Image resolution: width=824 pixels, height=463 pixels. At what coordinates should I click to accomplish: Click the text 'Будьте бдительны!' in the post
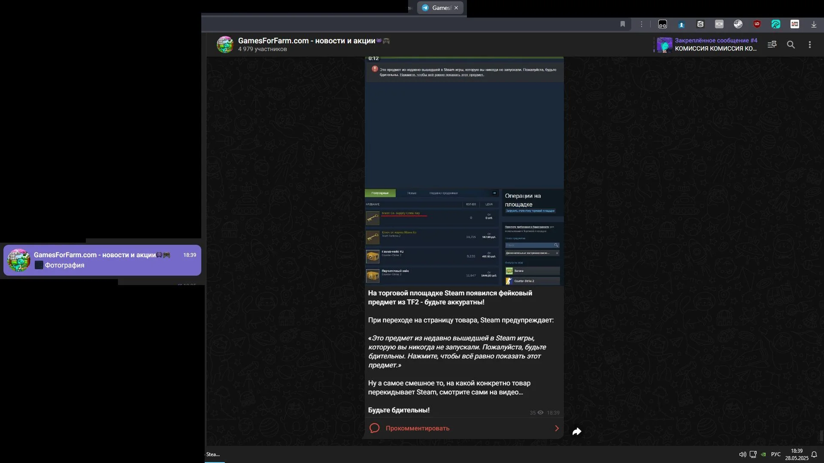click(399, 410)
